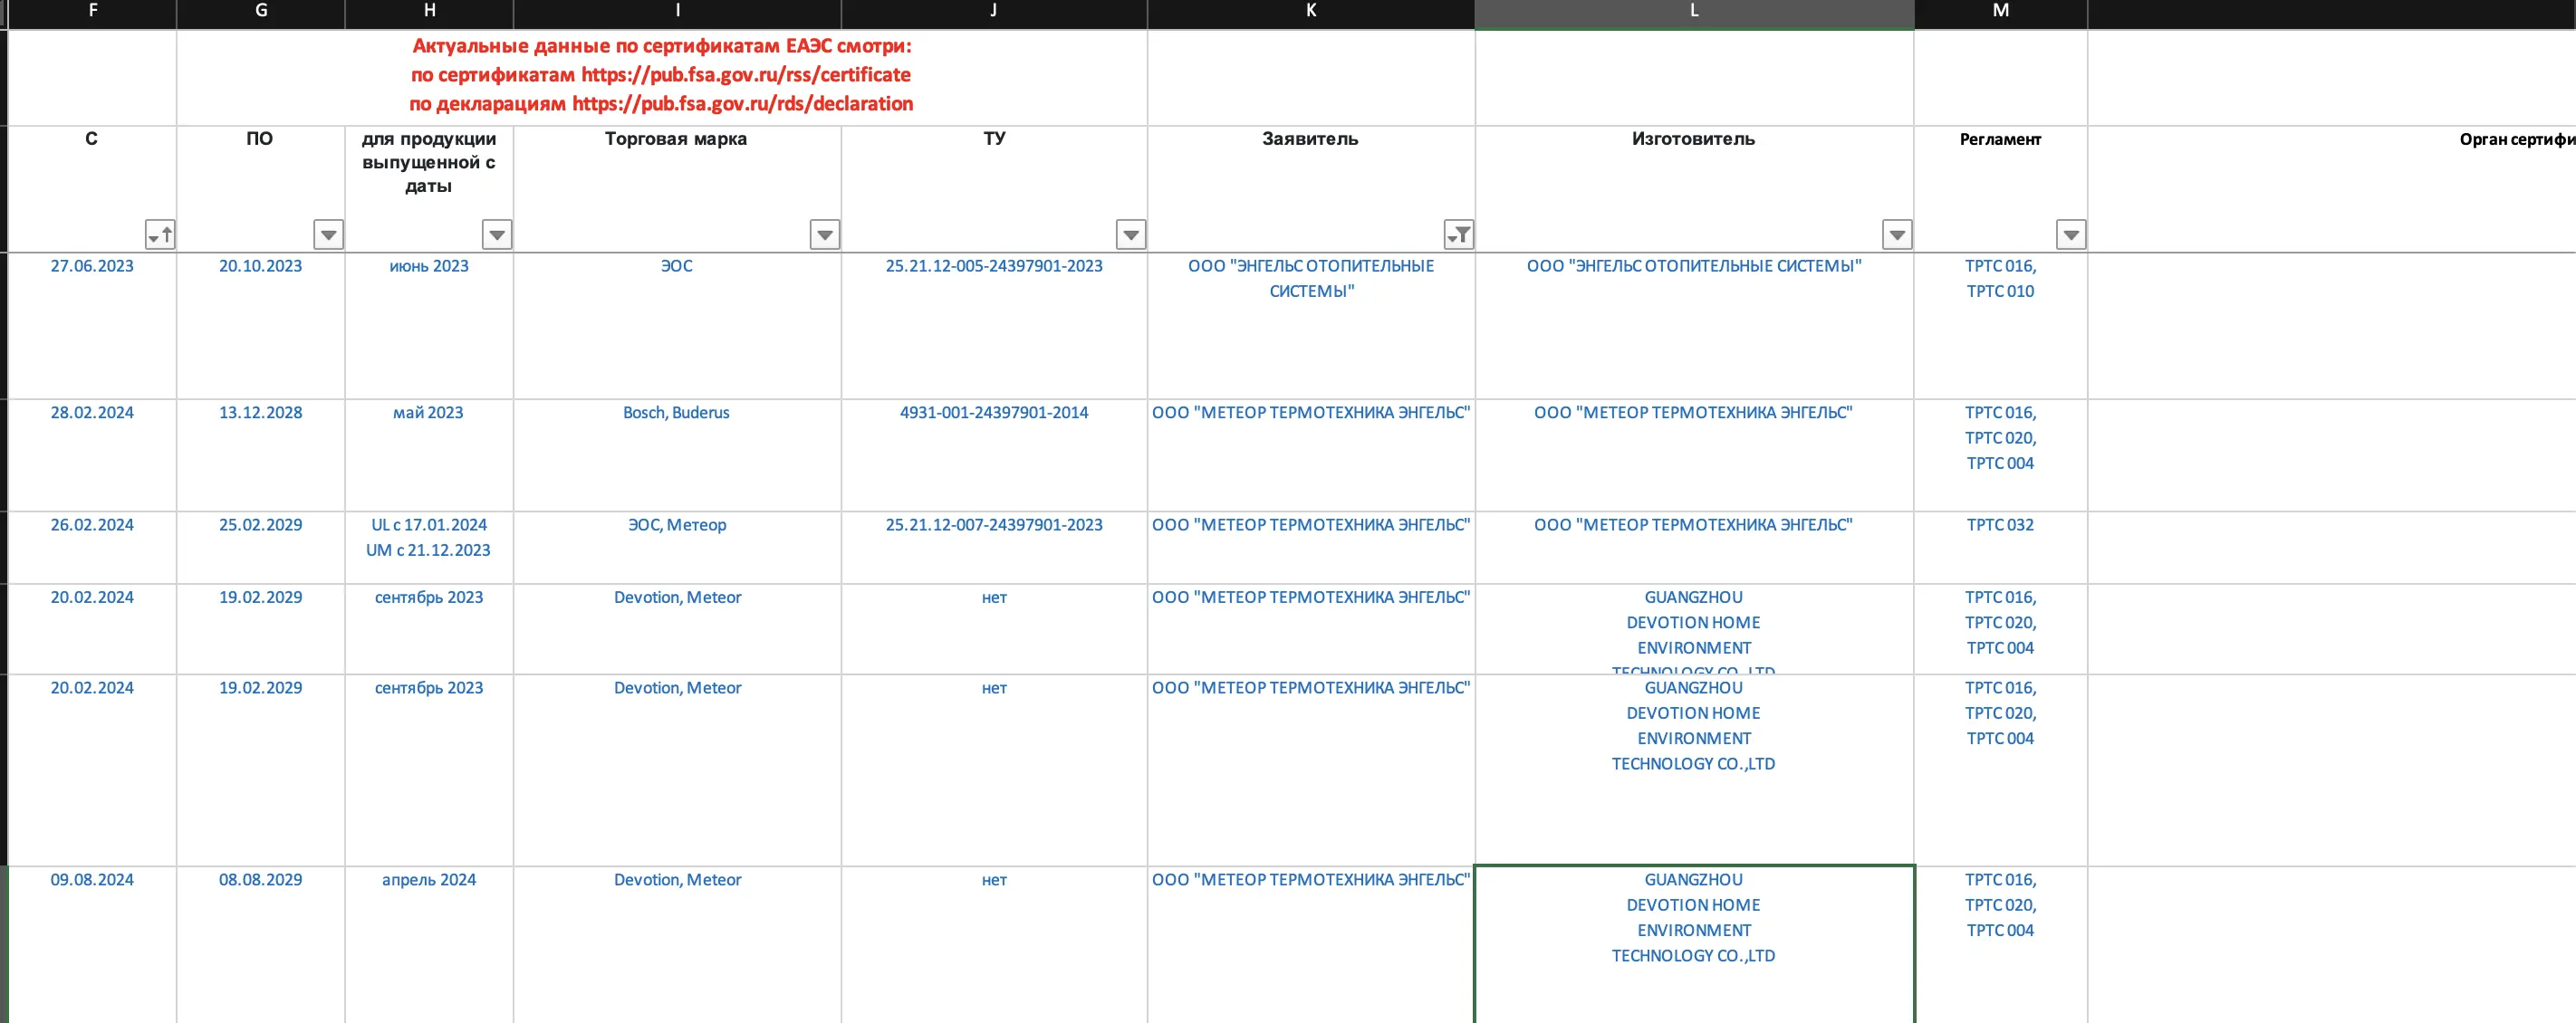
Task: Select cell ТРТС 032
Action: pyautogui.click(x=2000, y=548)
